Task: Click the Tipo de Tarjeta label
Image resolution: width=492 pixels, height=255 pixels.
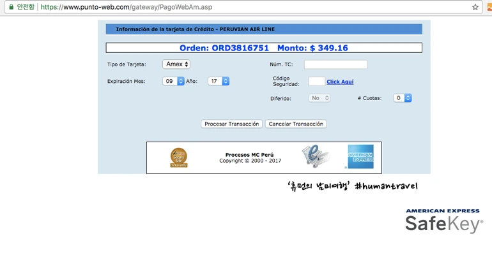Action: 127,64
